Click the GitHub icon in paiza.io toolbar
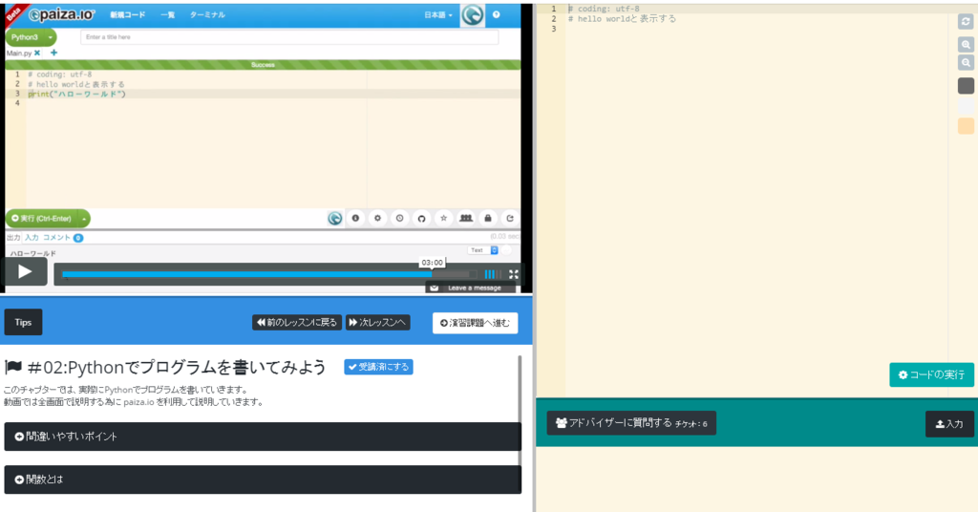 coord(421,219)
